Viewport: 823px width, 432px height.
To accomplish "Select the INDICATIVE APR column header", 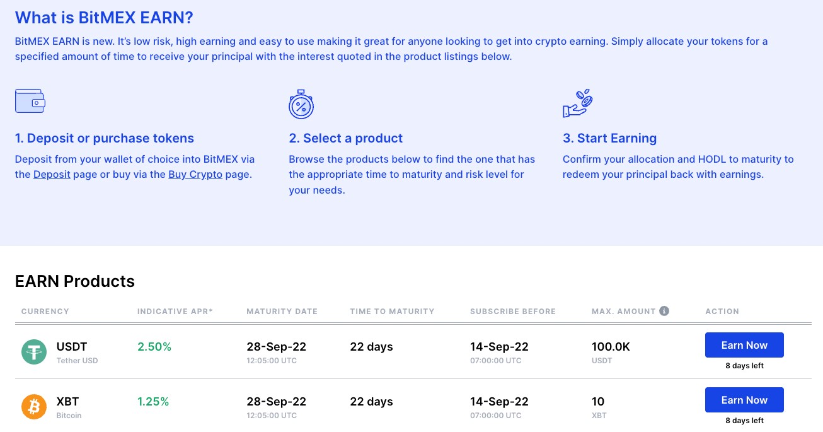I will point(174,311).
